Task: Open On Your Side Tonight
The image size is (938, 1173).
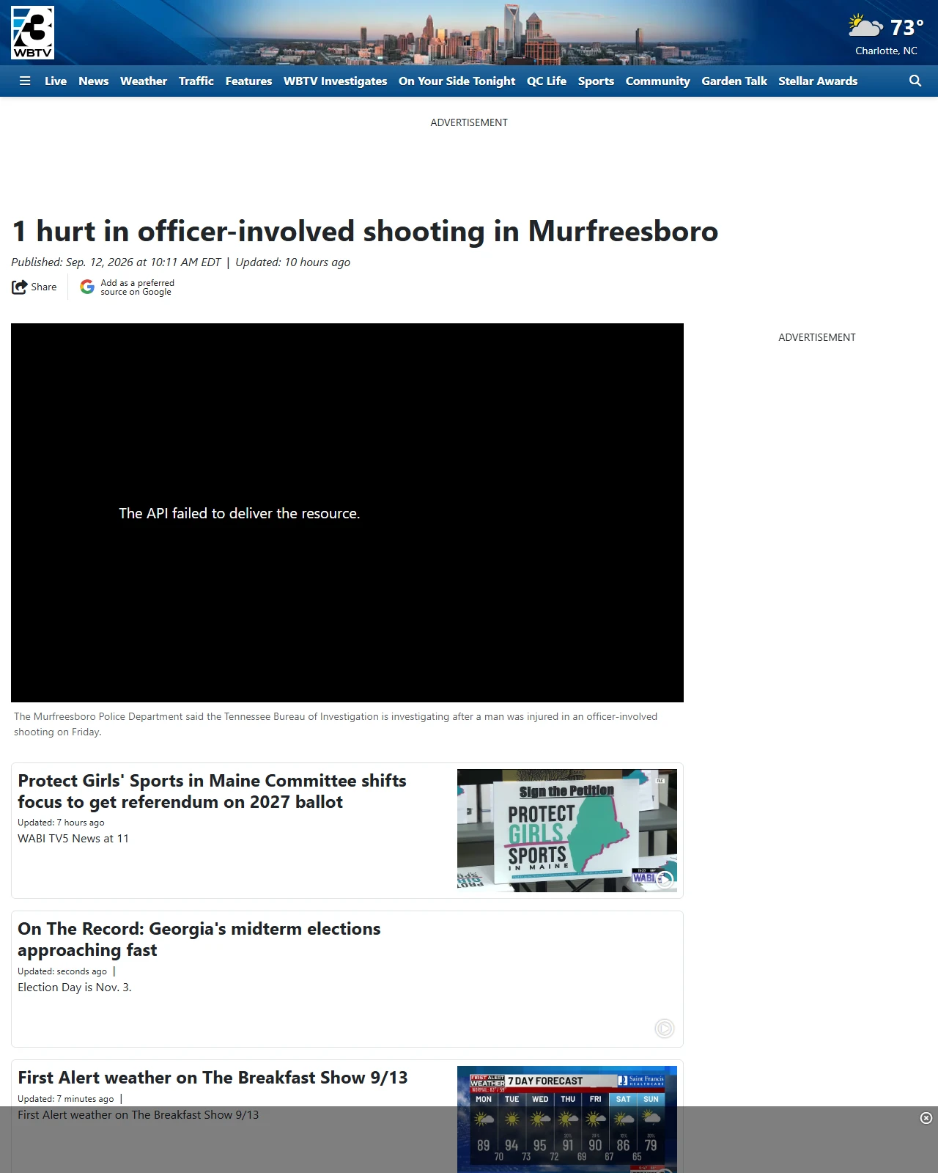Action: pyautogui.click(x=457, y=81)
